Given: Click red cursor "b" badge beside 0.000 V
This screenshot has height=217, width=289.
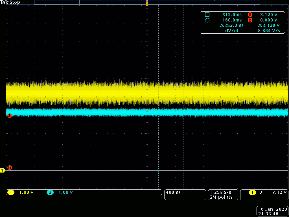Looking at the screenshot, I should click(249, 20).
